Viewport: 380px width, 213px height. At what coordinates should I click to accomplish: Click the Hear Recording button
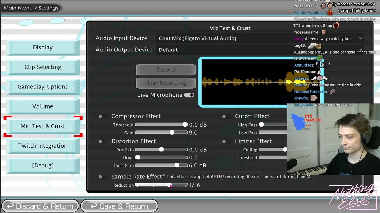(166, 83)
